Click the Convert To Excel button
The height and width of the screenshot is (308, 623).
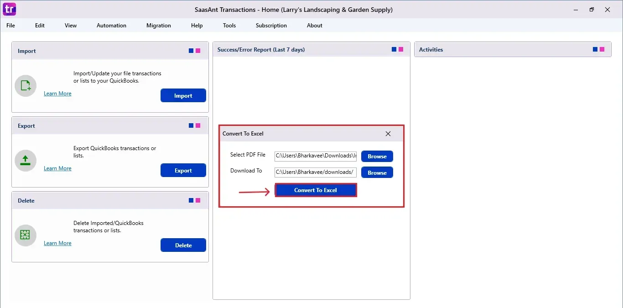316,190
